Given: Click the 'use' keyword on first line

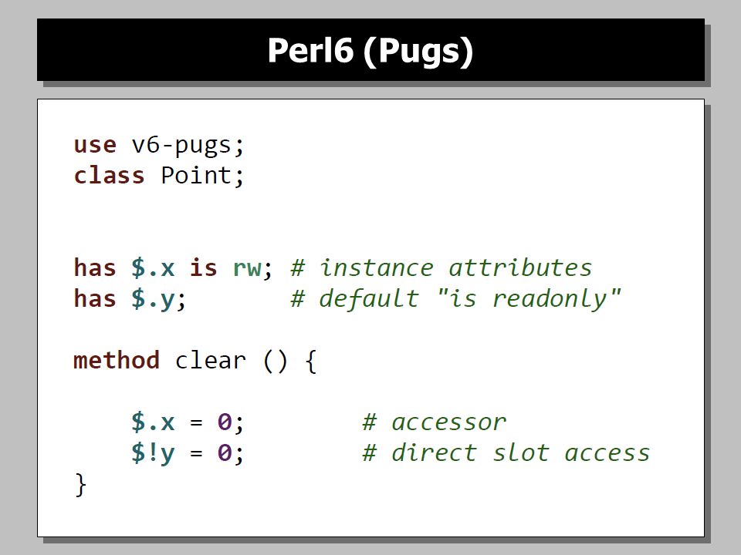Looking at the screenshot, I should coord(95,145).
